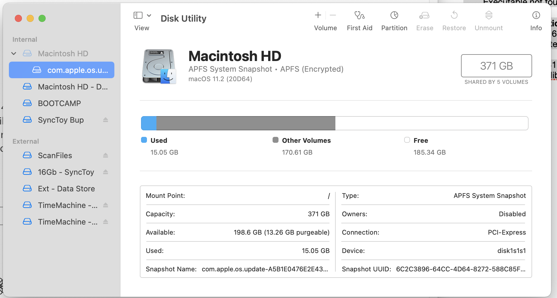Viewport: 557px width, 298px height.
Task: Remove volume with the minus icon
Action: [x=333, y=15]
